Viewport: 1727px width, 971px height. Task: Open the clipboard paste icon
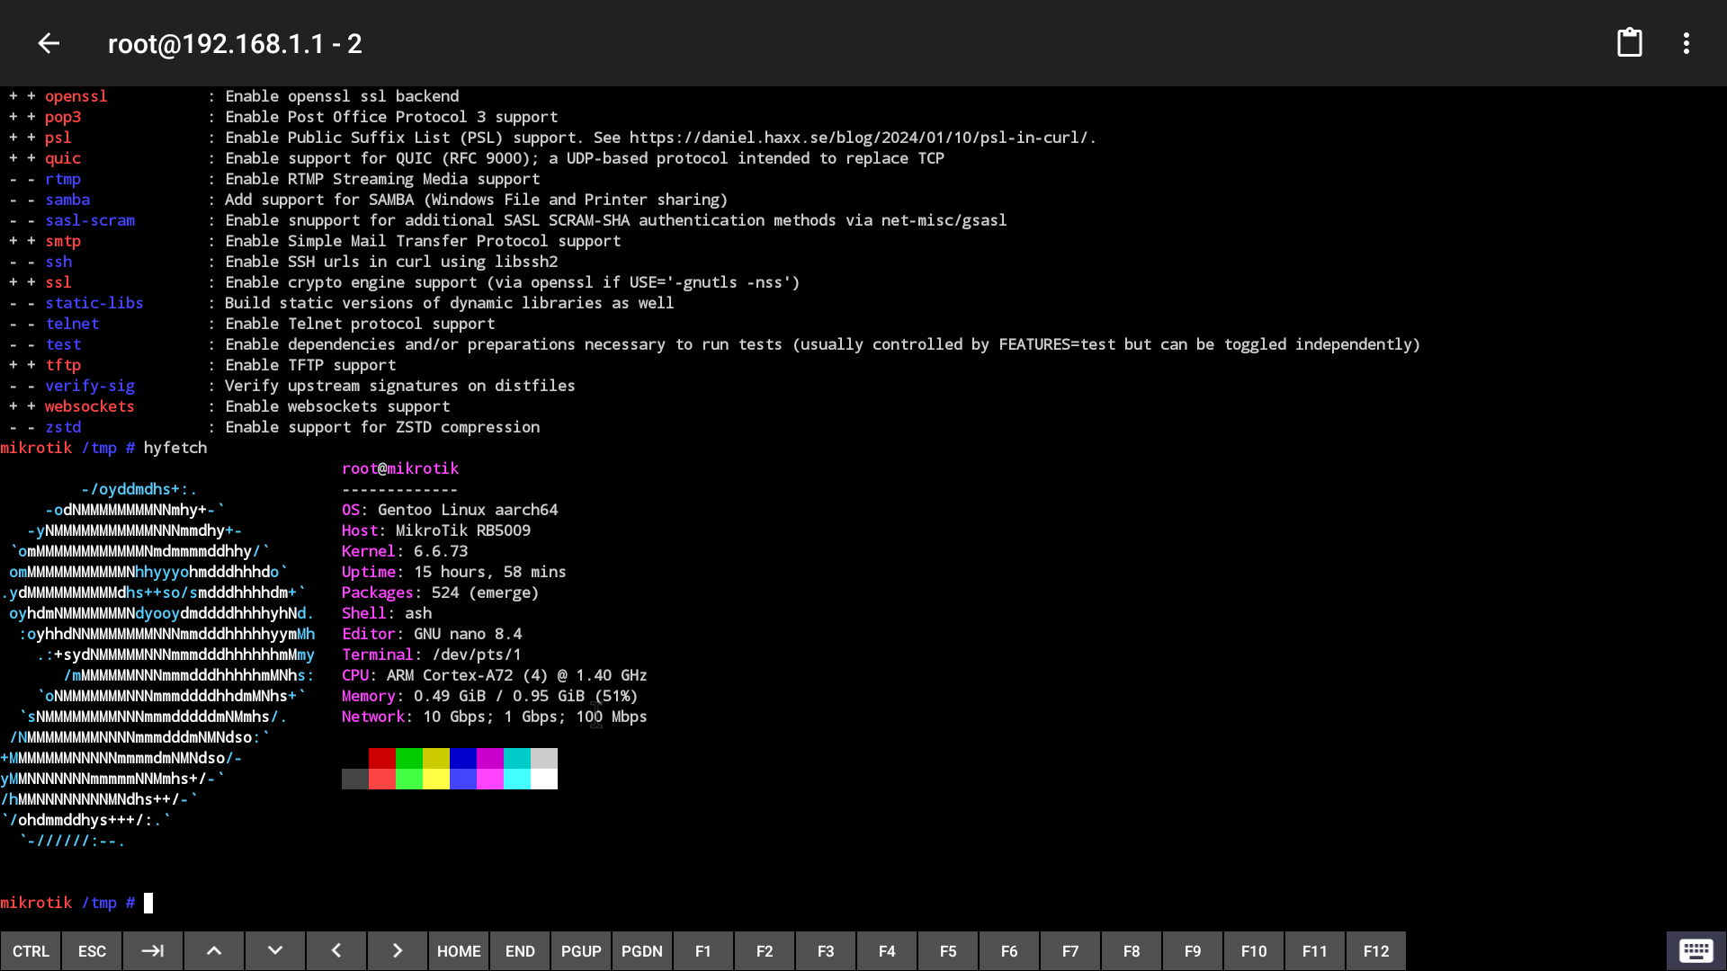point(1629,43)
